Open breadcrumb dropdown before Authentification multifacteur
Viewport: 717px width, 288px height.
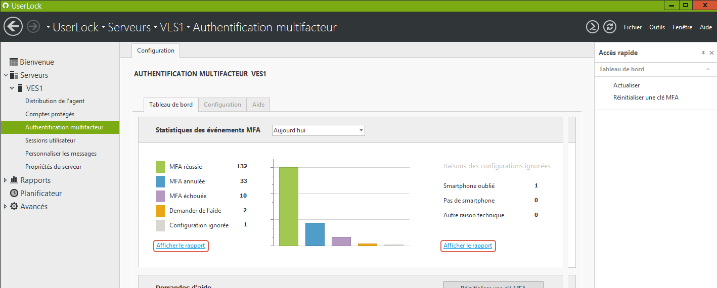[x=188, y=27]
